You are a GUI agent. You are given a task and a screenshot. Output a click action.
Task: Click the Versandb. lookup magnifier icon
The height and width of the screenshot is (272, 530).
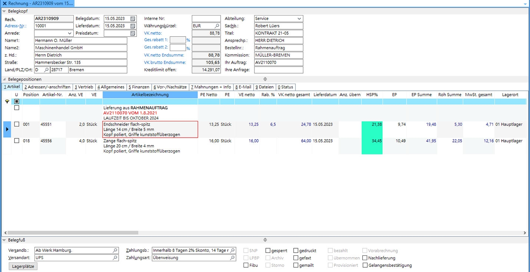115,251
